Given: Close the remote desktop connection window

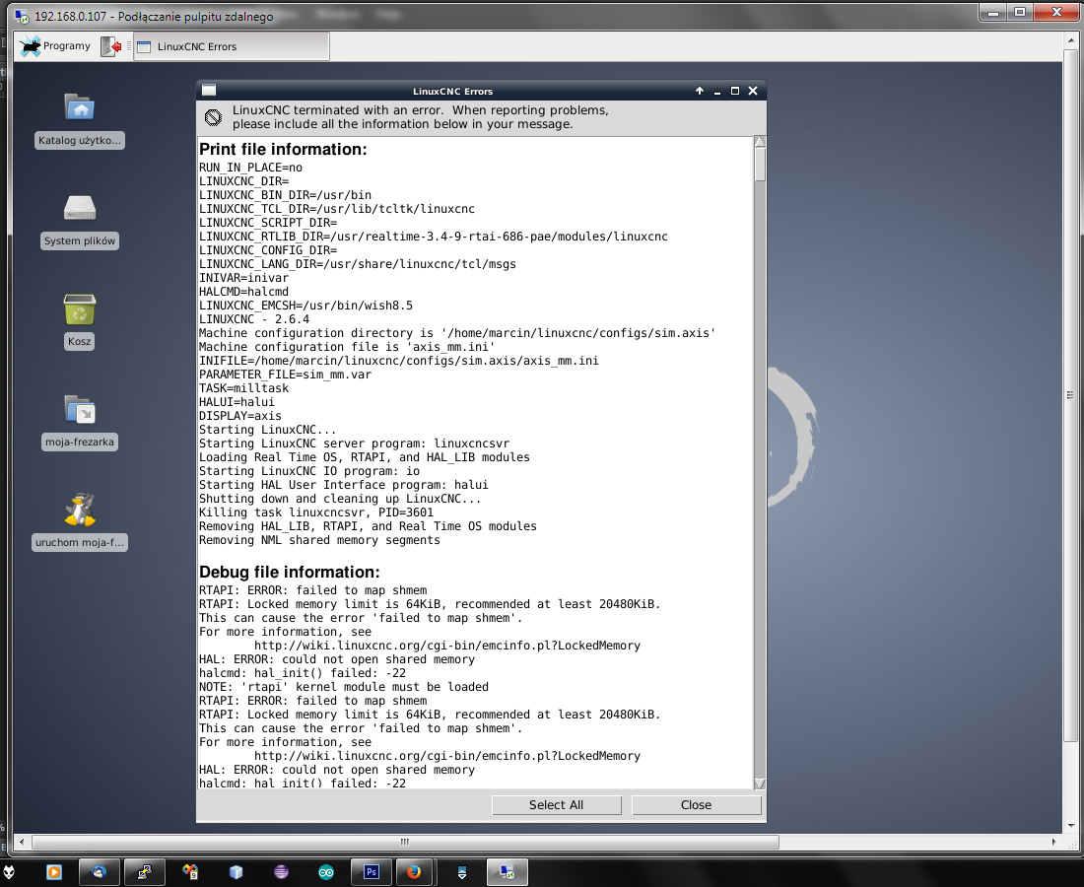Looking at the screenshot, I should (1056, 12).
